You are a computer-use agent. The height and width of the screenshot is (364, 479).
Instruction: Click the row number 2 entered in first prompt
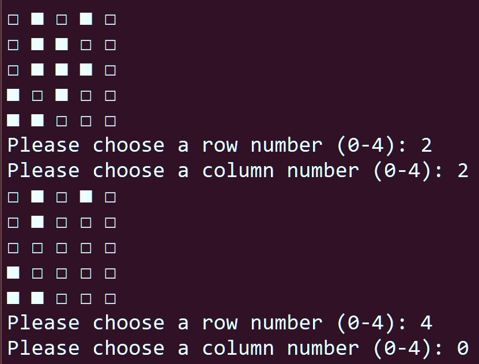[426, 145]
